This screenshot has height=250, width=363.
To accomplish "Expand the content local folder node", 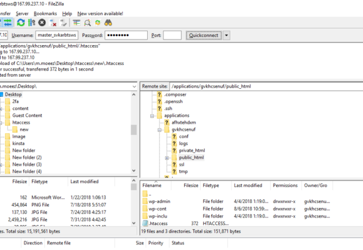I will pos(1,109).
